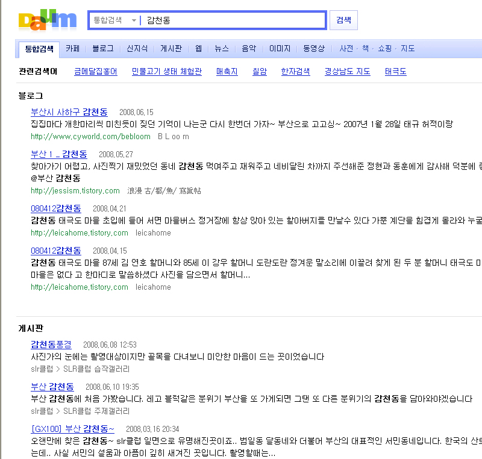Open blog result 부산시 사하구 감천동
Viewport: 482px width, 459px height.
69,112
